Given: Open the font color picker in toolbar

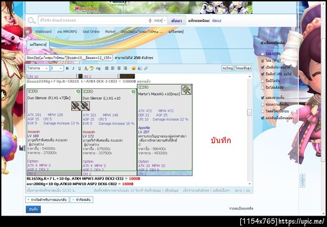Looking at the screenshot, I should click(x=86, y=68).
